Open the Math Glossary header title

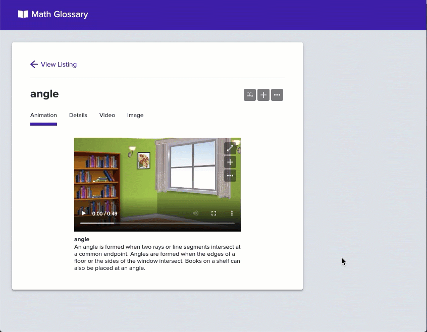click(x=60, y=14)
